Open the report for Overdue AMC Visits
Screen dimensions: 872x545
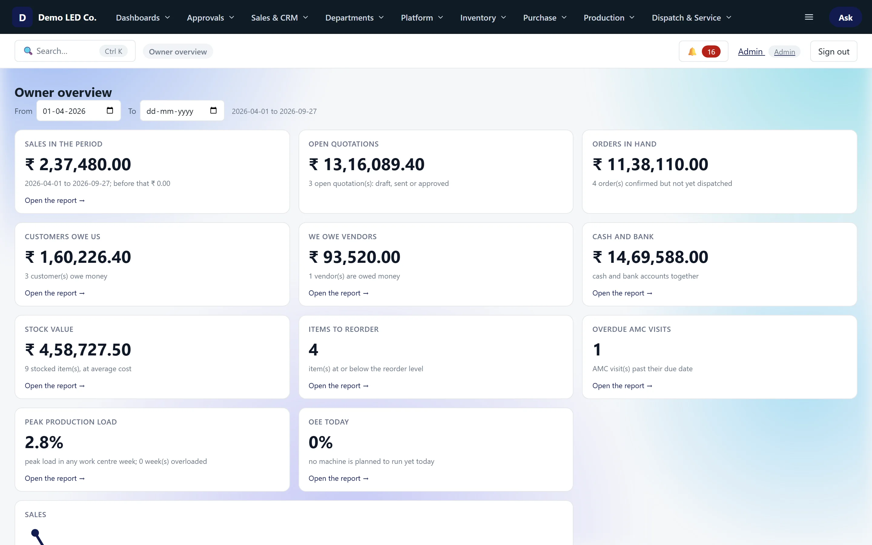[622, 386]
